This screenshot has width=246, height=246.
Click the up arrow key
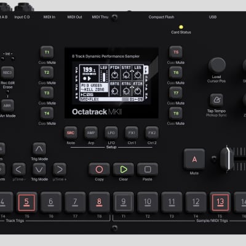click(39, 149)
